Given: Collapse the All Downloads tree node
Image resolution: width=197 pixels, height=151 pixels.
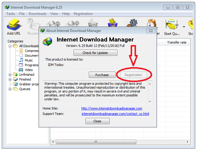Looking at the screenshot, I should pyautogui.click(x=10, y=46).
